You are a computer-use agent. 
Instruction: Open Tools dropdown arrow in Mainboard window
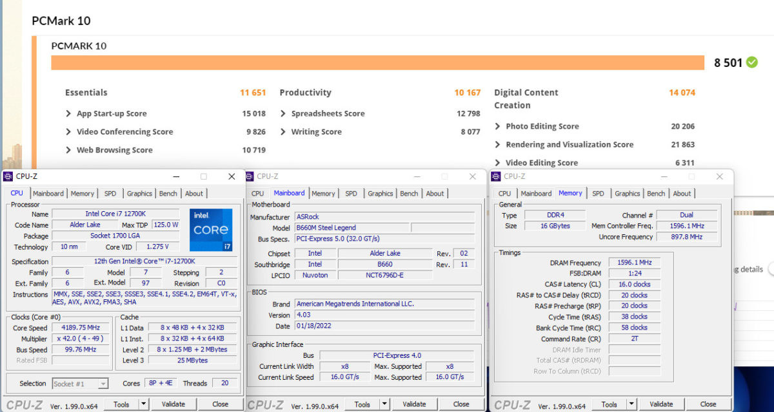tap(384, 404)
